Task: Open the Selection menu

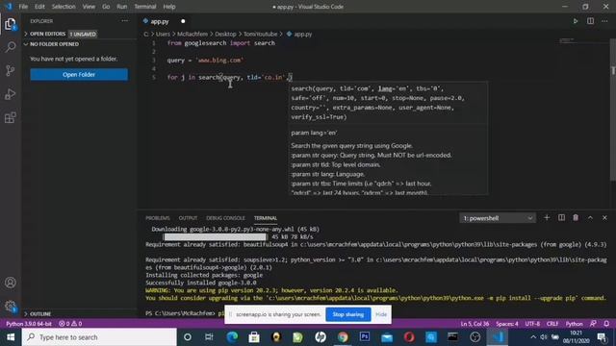Action: [x=64, y=7]
